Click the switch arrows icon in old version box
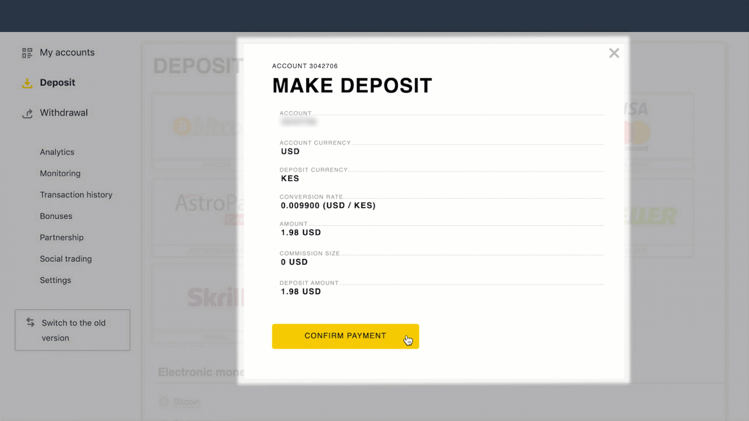This screenshot has width=749, height=421. (x=30, y=322)
